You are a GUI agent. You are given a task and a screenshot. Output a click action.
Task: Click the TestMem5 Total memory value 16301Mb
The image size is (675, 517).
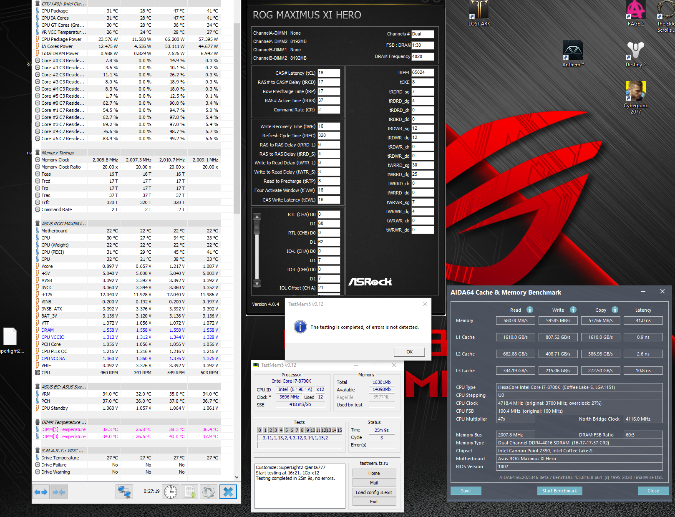381,382
